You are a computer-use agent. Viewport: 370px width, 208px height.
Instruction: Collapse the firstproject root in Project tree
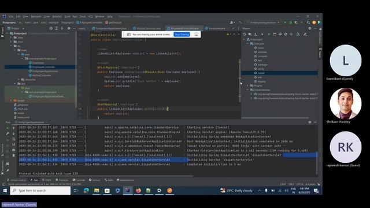click(7, 34)
